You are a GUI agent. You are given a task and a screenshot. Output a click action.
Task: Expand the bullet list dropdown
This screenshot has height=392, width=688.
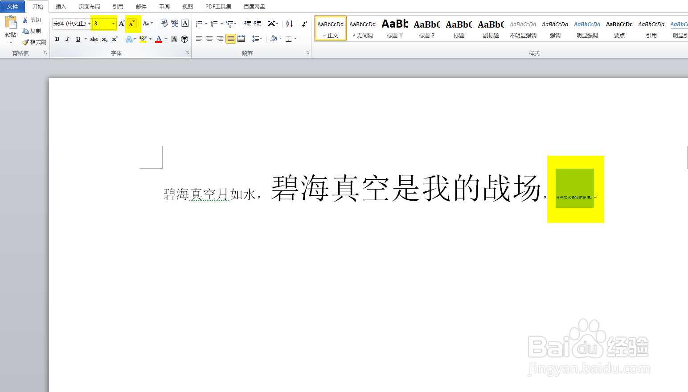206,24
